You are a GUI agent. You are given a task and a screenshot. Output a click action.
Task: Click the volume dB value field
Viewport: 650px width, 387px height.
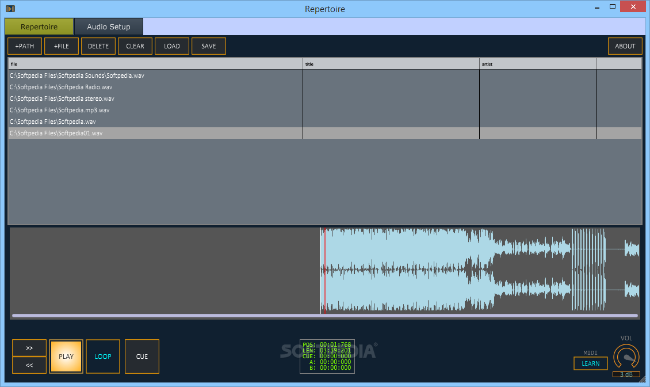point(626,374)
